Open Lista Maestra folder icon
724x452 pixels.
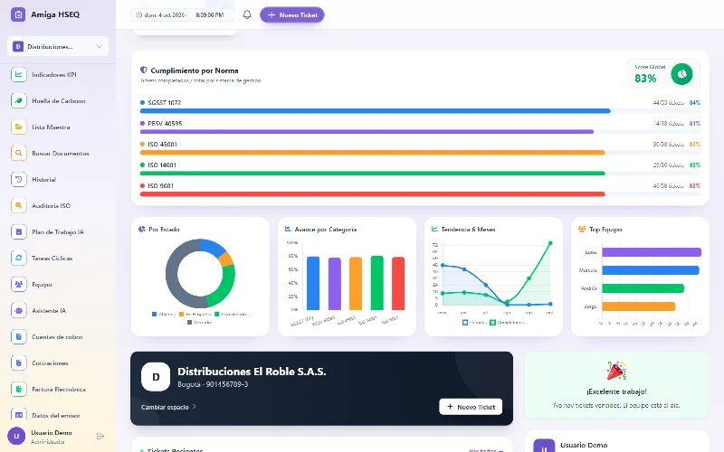pos(18,127)
